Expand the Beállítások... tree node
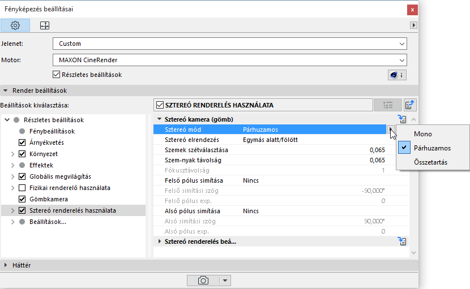This screenshot has height=289, width=470. point(13,222)
